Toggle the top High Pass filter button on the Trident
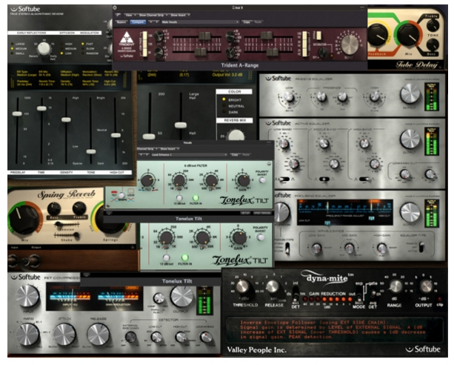Screen dimensions: 454x365 coord(304,36)
